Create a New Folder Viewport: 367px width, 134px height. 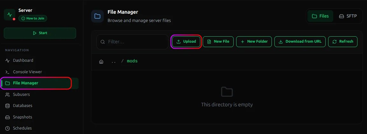[254, 42]
